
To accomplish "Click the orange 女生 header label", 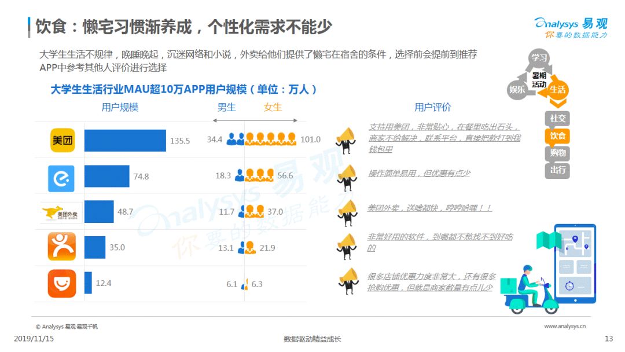I will pyautogui.click(x=273, y=107).
